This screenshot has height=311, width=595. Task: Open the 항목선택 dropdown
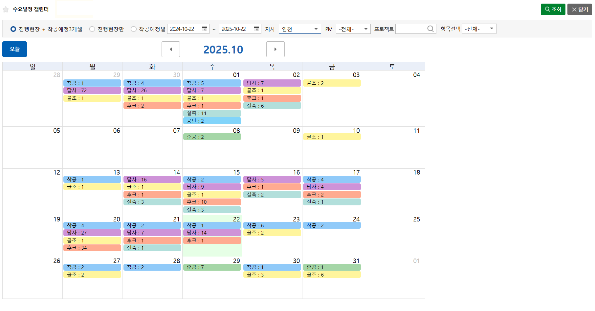(479, 29)
